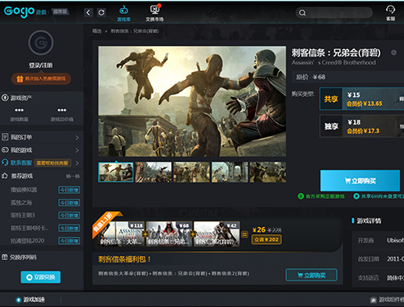404x307 pixels.
Task: Open recommended game 抢滩登陆2020
Action: tap(27, 241)
